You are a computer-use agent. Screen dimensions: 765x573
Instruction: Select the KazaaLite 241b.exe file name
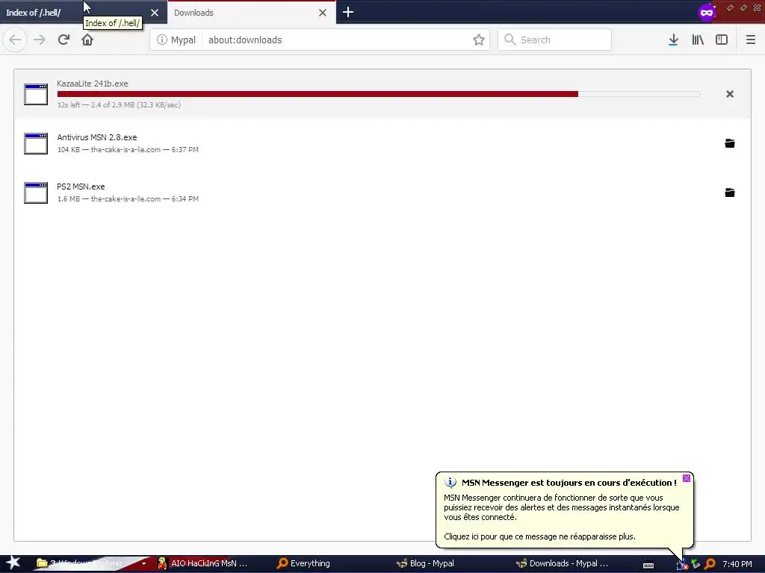click(x=92, y=84)
